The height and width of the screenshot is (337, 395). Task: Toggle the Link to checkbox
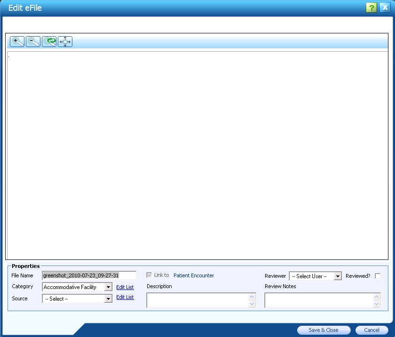click(x=149, y=275)
